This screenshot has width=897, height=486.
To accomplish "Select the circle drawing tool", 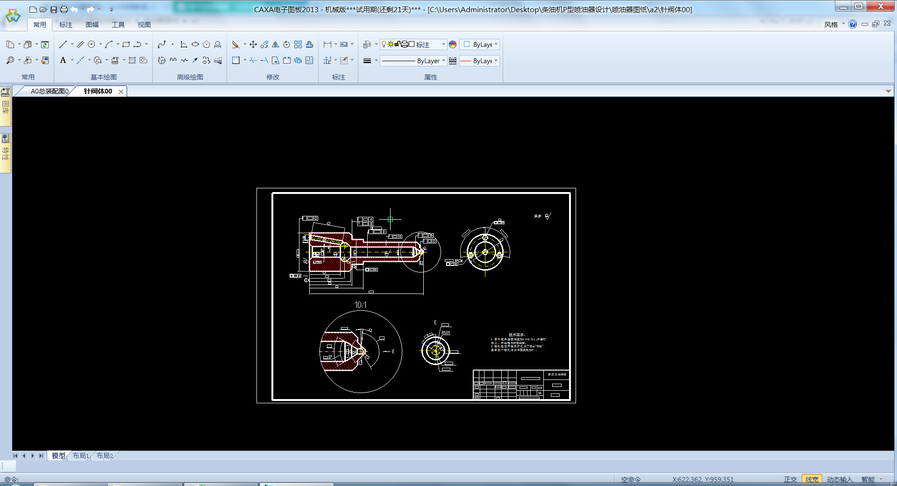I will (x=92, y=44).
